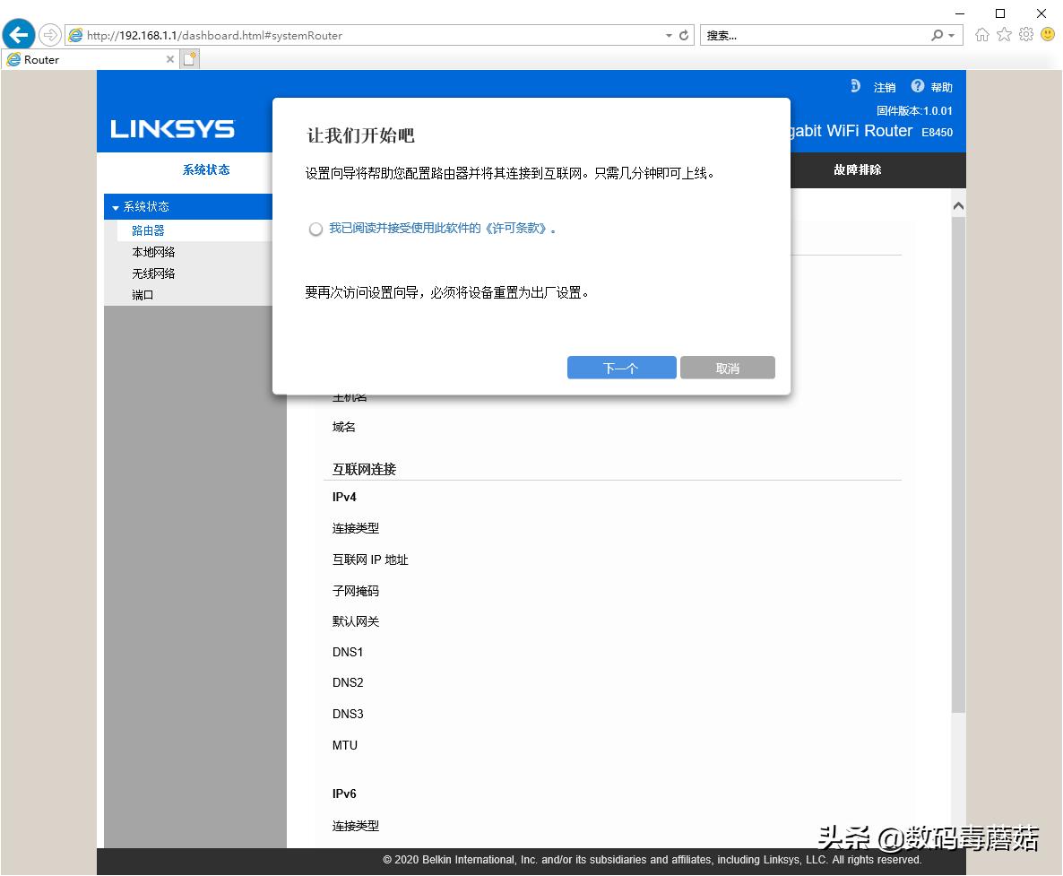This screenshot has height=876, width=1063.
Task: Click the 取消 Cancel button
Action: [728, 368]
